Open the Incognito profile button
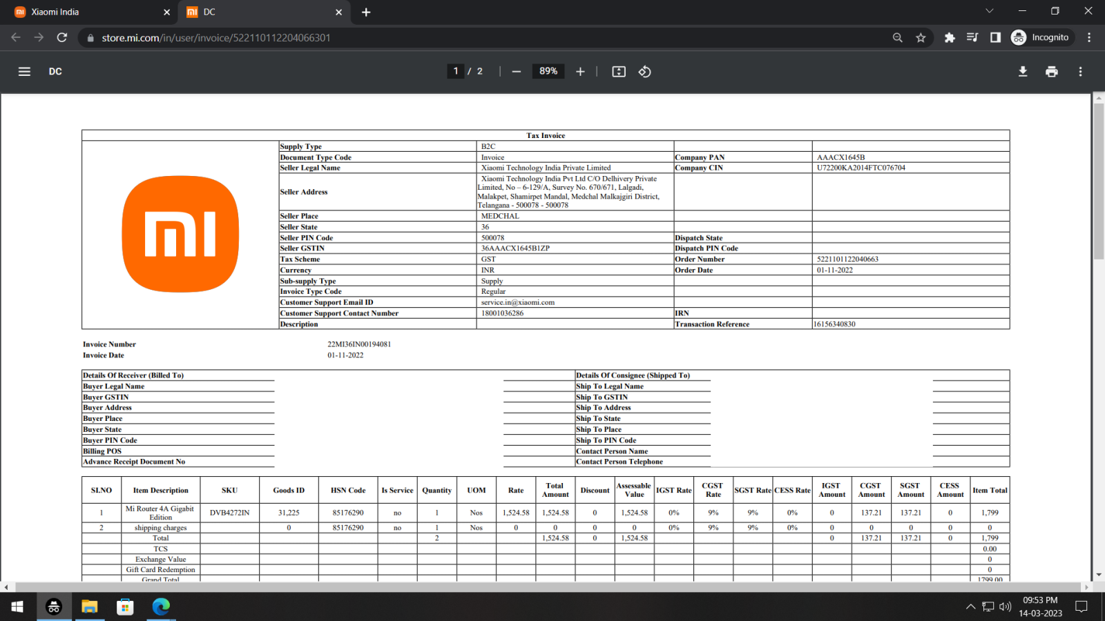The width and height of the screenshot is (1105, 621). [1040, 37]
